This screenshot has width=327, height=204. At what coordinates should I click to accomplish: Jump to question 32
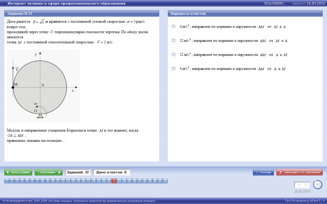tap(165, 181)
